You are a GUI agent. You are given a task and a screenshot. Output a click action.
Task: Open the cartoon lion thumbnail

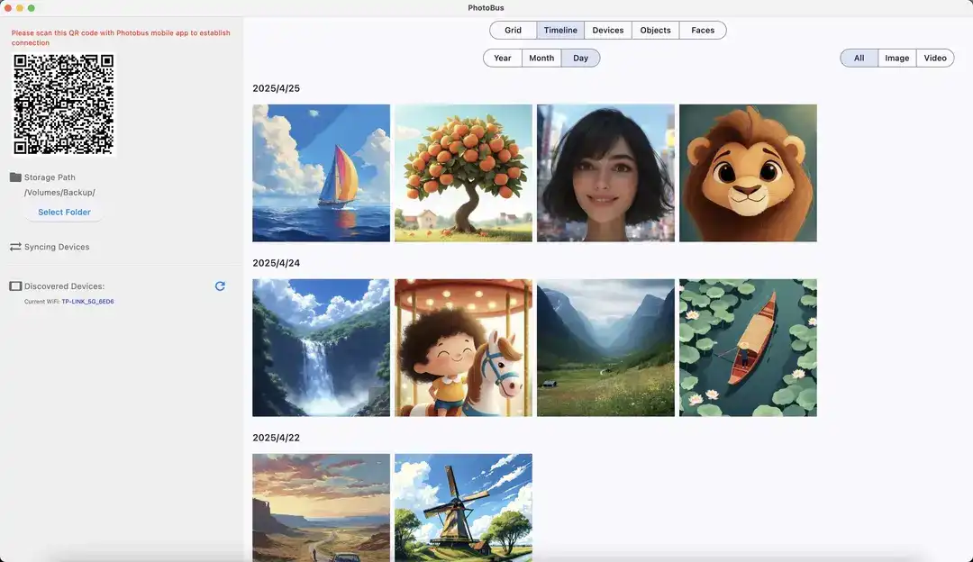(x=748, y=173)
